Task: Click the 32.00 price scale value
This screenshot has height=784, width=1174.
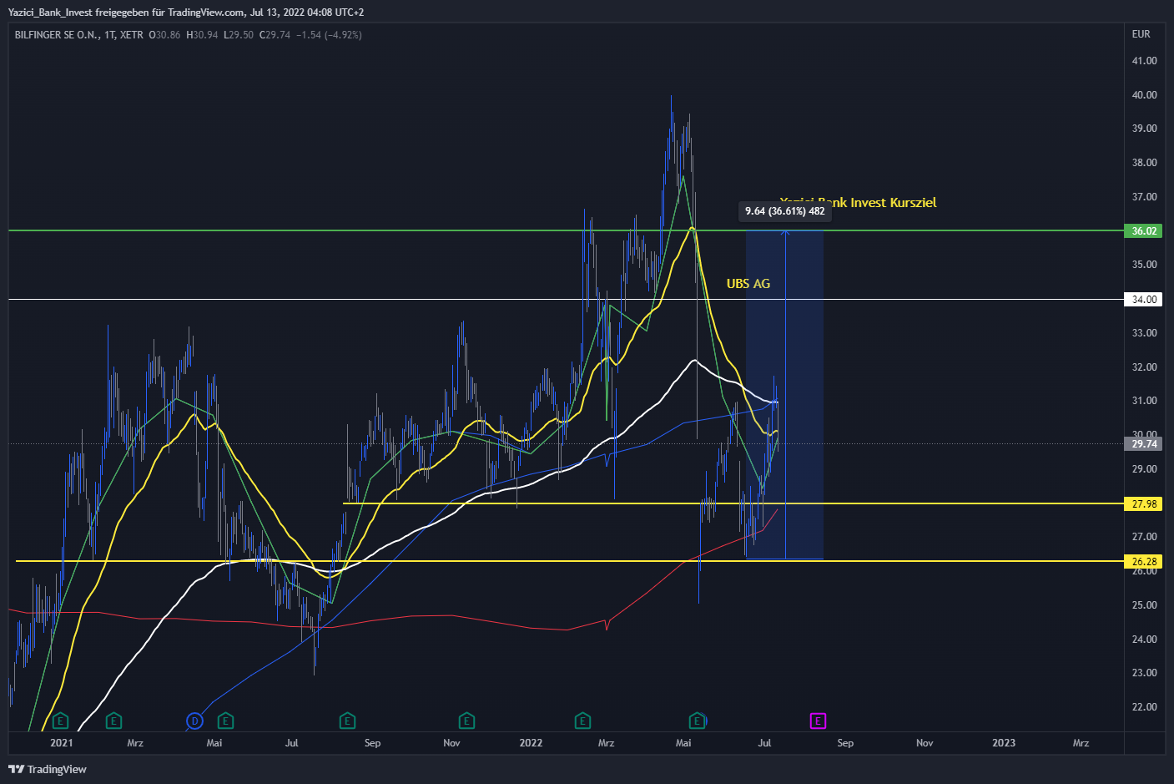Action: [x=1144, y=367]
